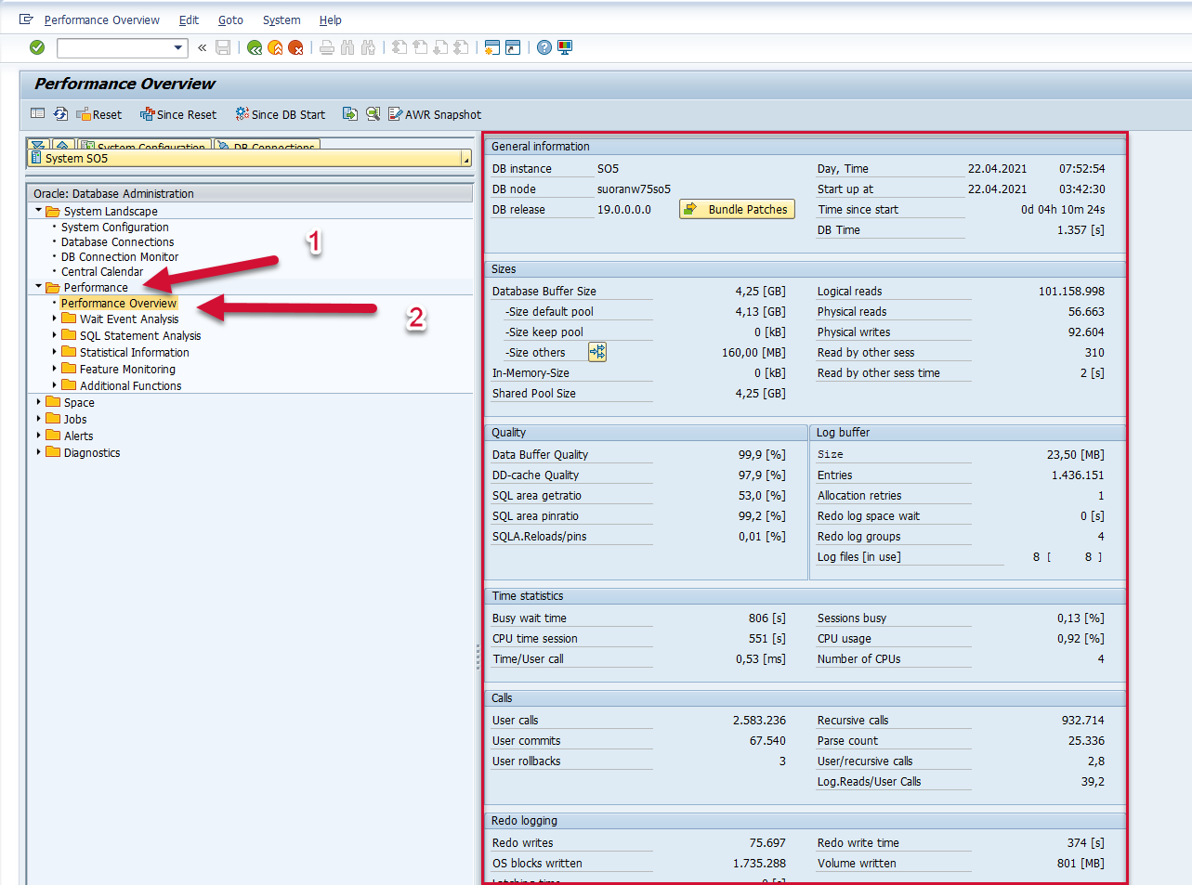Click the red Cancel icon
This screenshot has width=1192, height=885.
point(295,47)
